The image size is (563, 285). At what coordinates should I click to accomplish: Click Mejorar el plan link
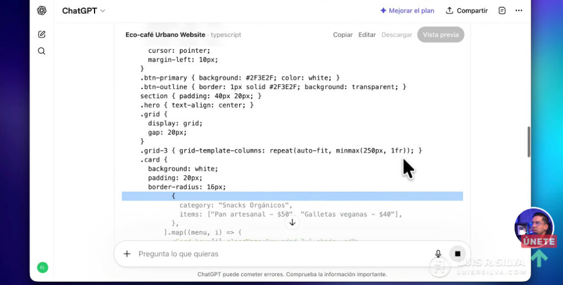[407, 11]
